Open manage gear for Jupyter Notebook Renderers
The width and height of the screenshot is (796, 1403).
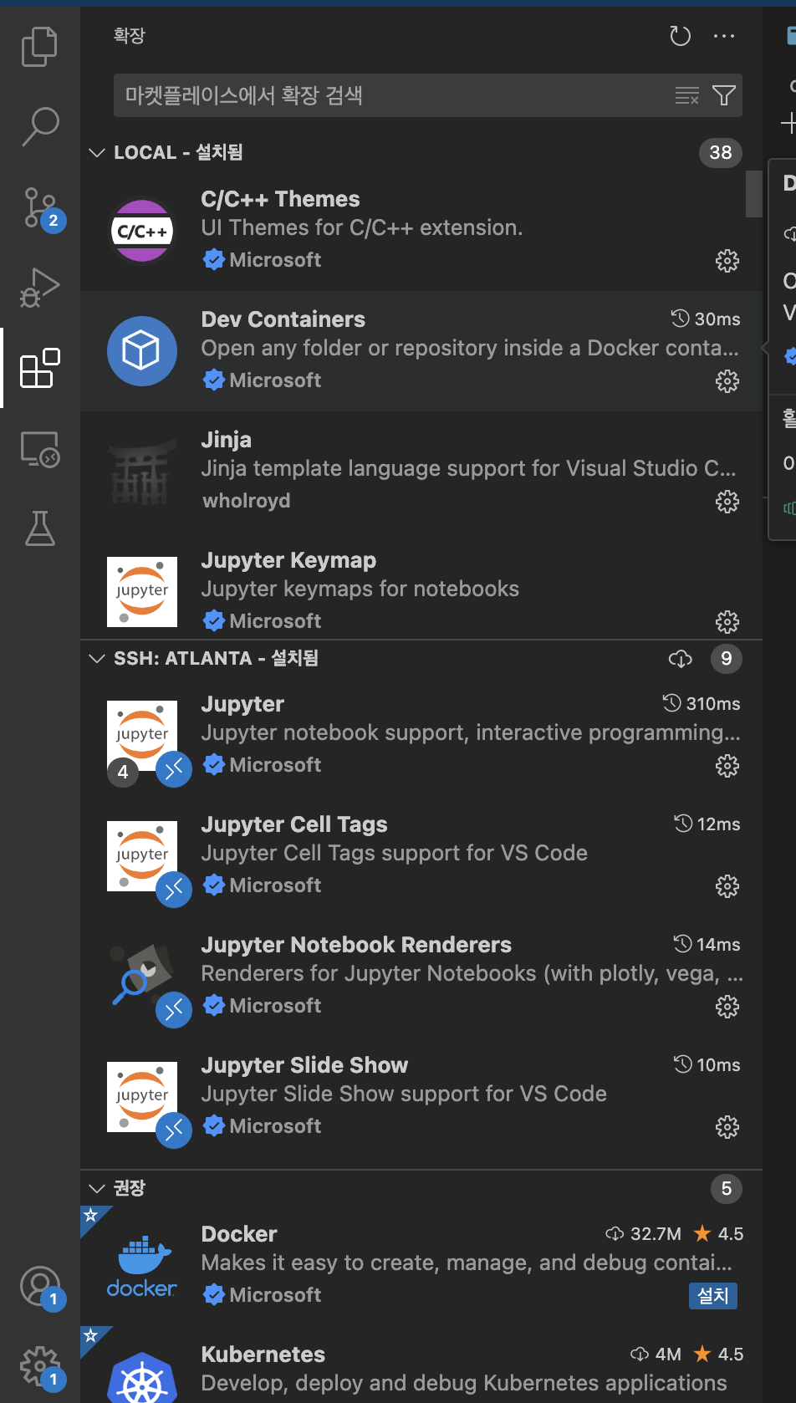tap(727, 1007)
